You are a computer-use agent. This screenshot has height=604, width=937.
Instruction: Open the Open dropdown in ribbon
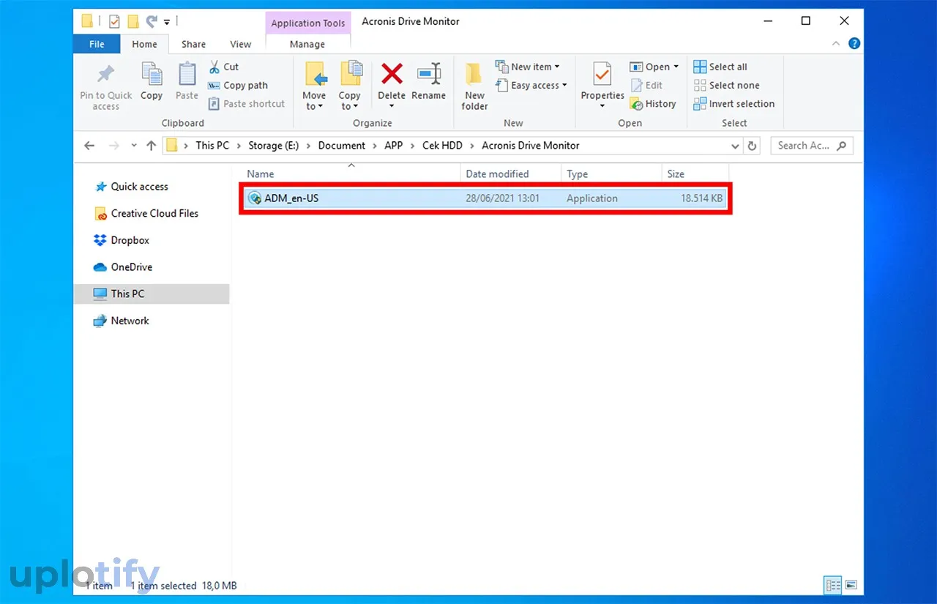654,67
